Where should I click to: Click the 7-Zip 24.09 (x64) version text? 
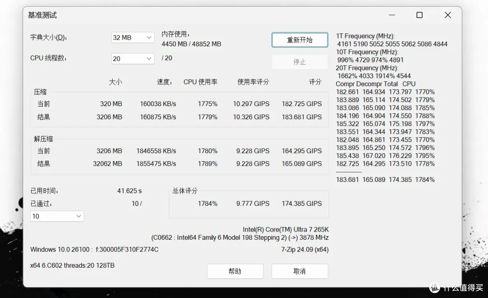point(305,250)
